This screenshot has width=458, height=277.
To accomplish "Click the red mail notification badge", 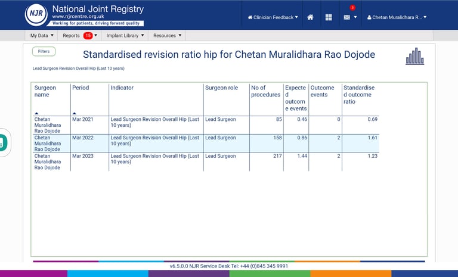I will coord(352,8).
